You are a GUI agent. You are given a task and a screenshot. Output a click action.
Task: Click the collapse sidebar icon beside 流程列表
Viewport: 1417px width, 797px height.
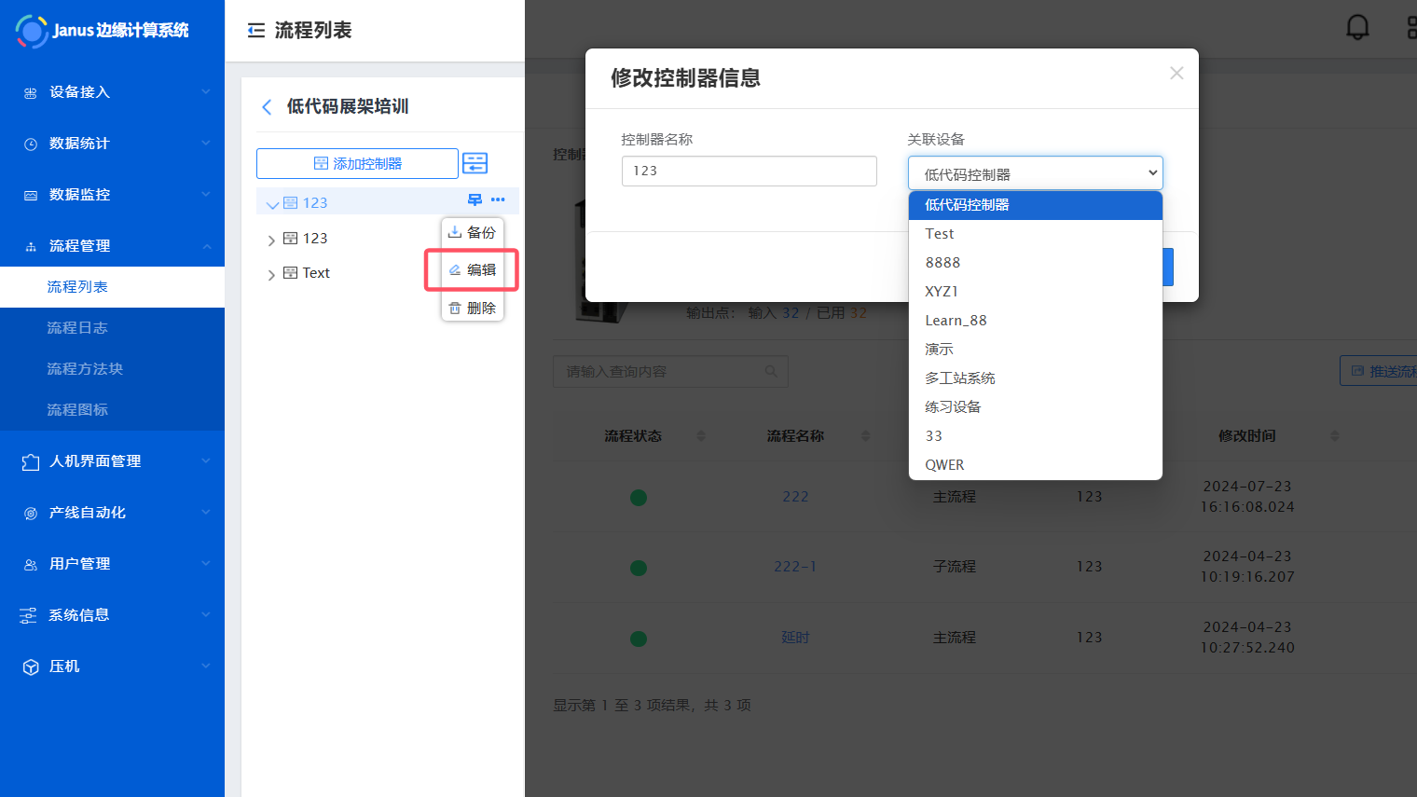click(255, 31)
